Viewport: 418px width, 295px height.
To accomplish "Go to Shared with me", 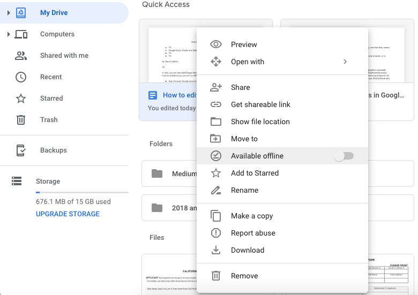I will pos(64,55).
